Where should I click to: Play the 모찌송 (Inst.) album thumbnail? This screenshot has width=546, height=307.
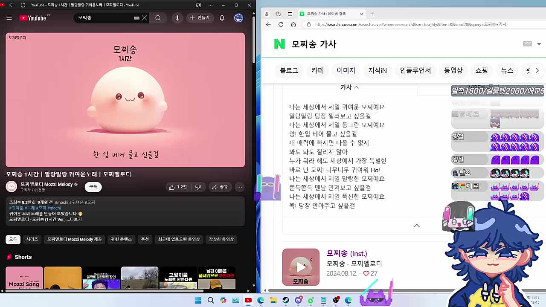(x=301, y=267)
